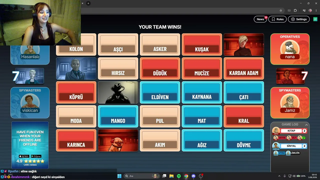Click the red team score card

pyautogui.click(x=290, y=76)
